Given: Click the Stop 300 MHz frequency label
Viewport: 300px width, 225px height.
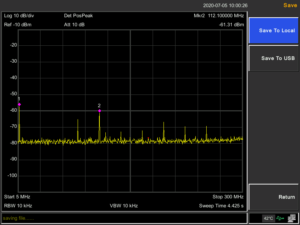Looking at the screenshot, I should pos(228,197).
